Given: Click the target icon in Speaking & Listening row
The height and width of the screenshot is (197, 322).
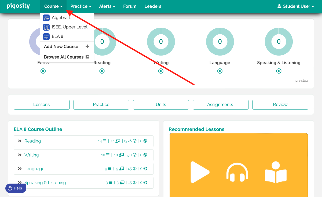Looking at the screenshot, I should point(145,183).
